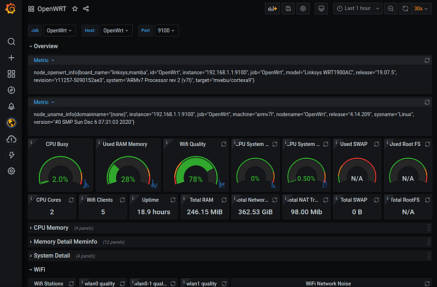The width and height of the screenshot is (437, 287).
Task: Open the Explore compass icon
Action: (x=11, y=90)
